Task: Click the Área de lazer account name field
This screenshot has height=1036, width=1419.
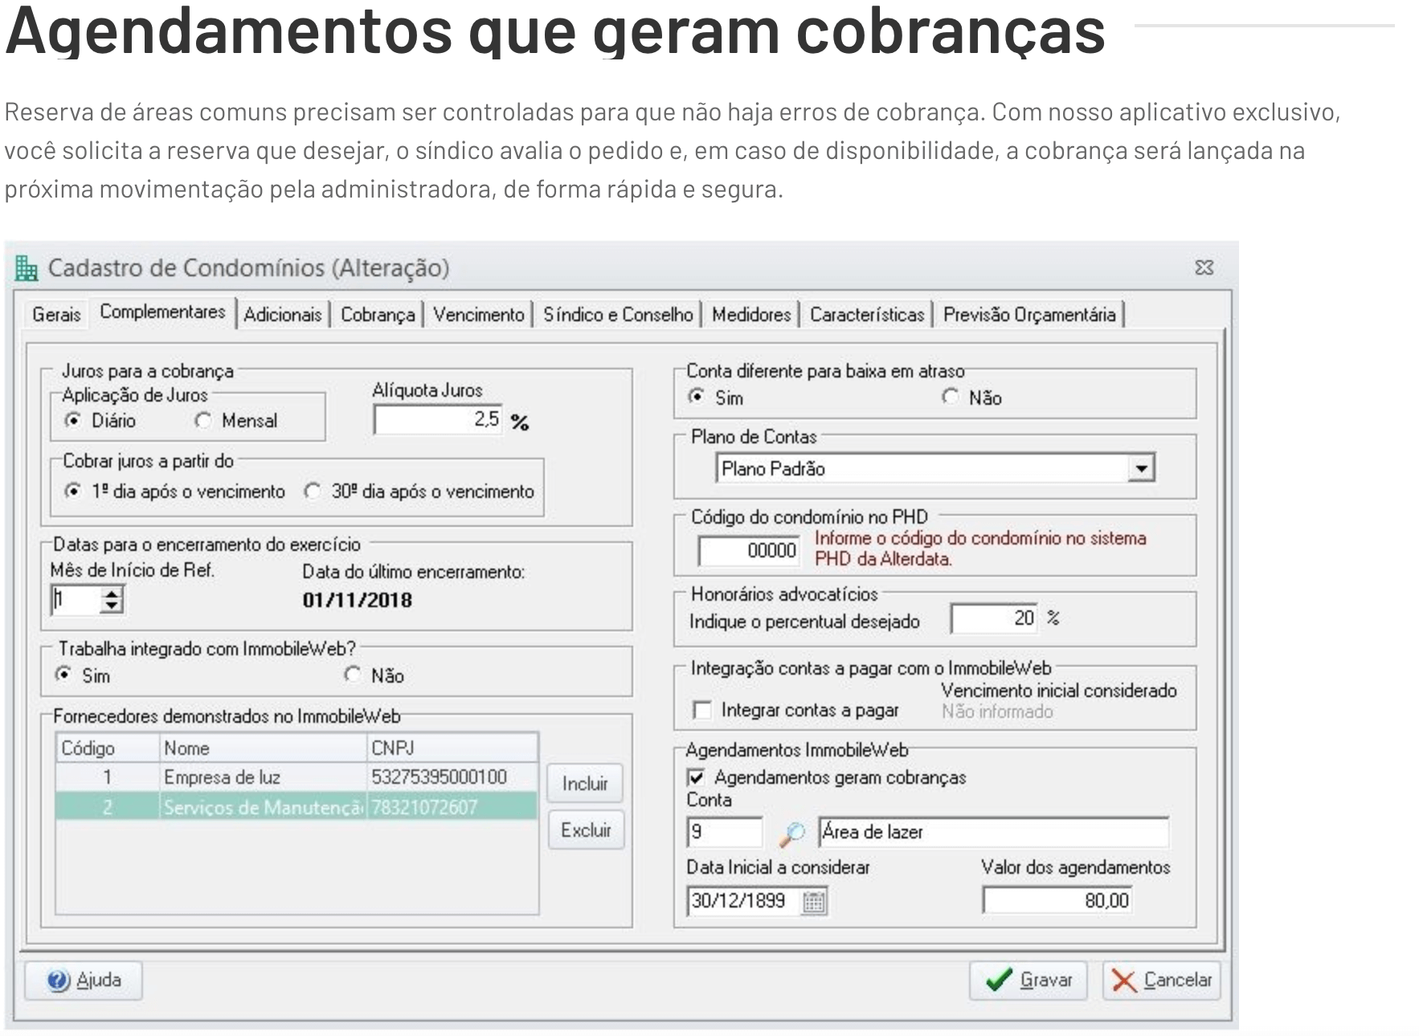Action: [x=993, y=833]
